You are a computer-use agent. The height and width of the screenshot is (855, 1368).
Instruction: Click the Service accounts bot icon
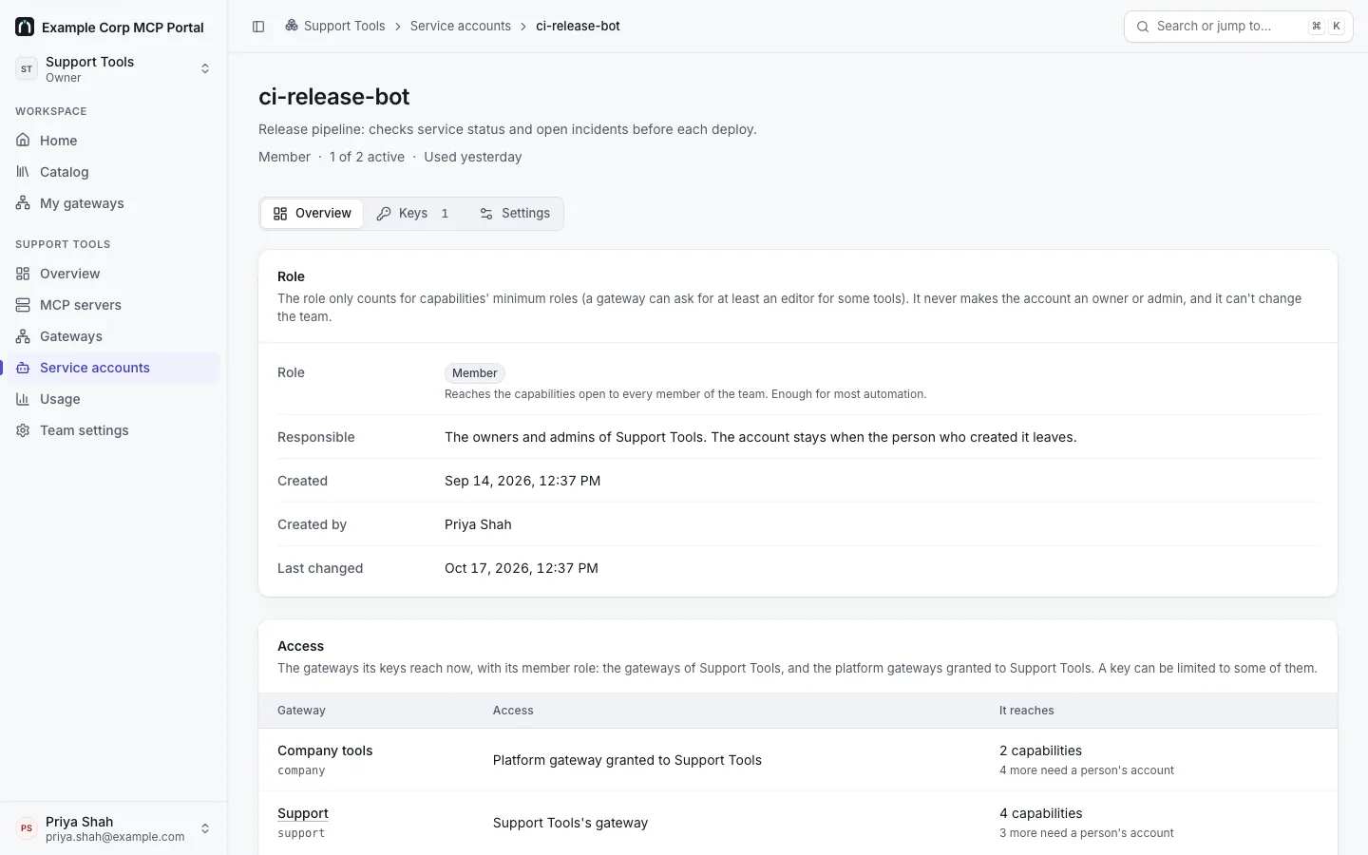23,368
